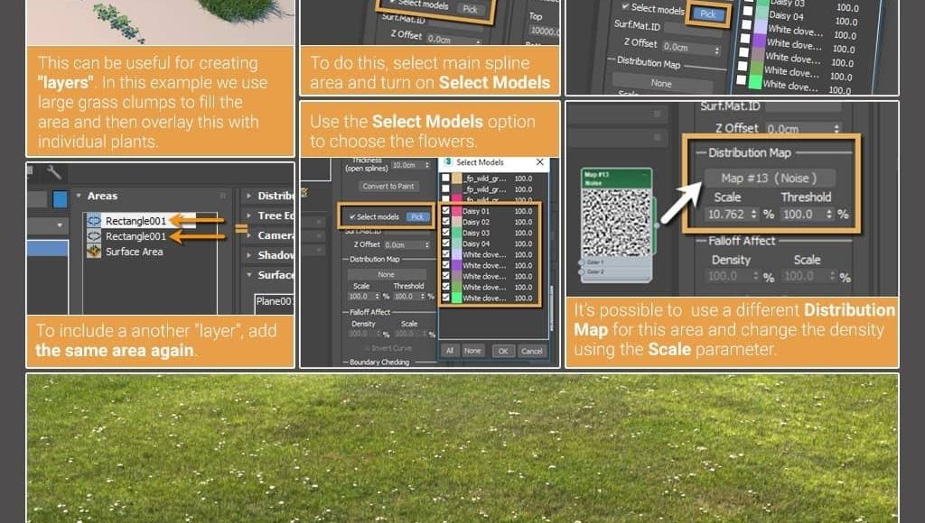Uncheck the Daisy 01 model checkbox

445,211
